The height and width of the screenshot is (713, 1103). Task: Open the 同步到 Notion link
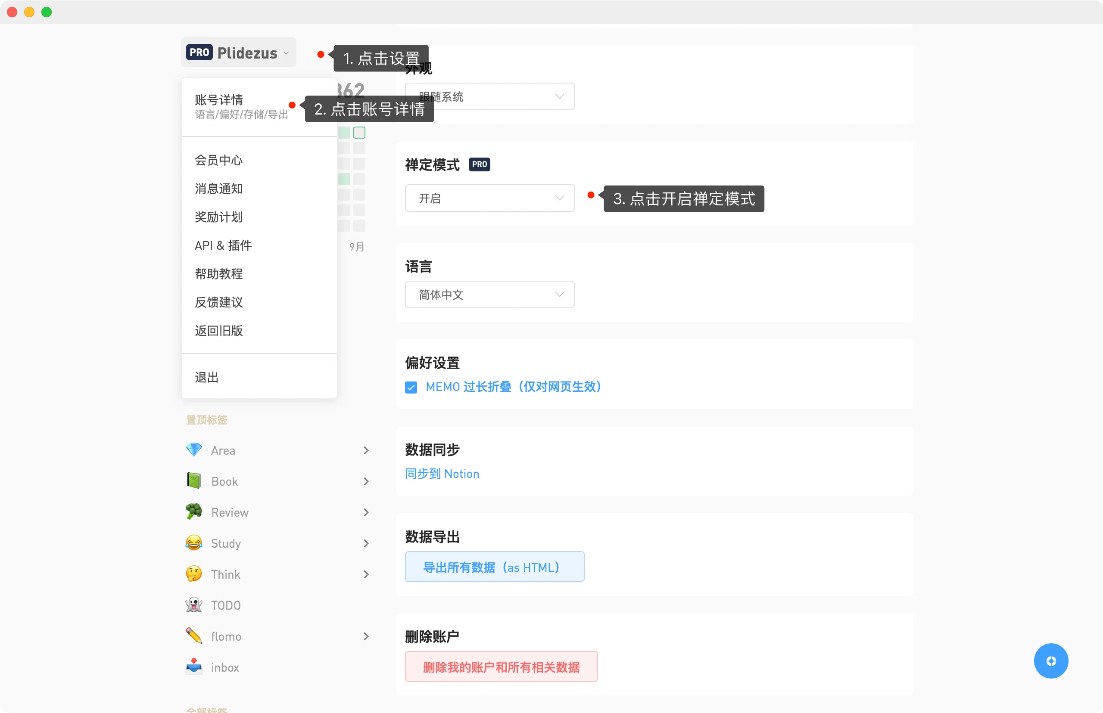click(x=442, y=474)
